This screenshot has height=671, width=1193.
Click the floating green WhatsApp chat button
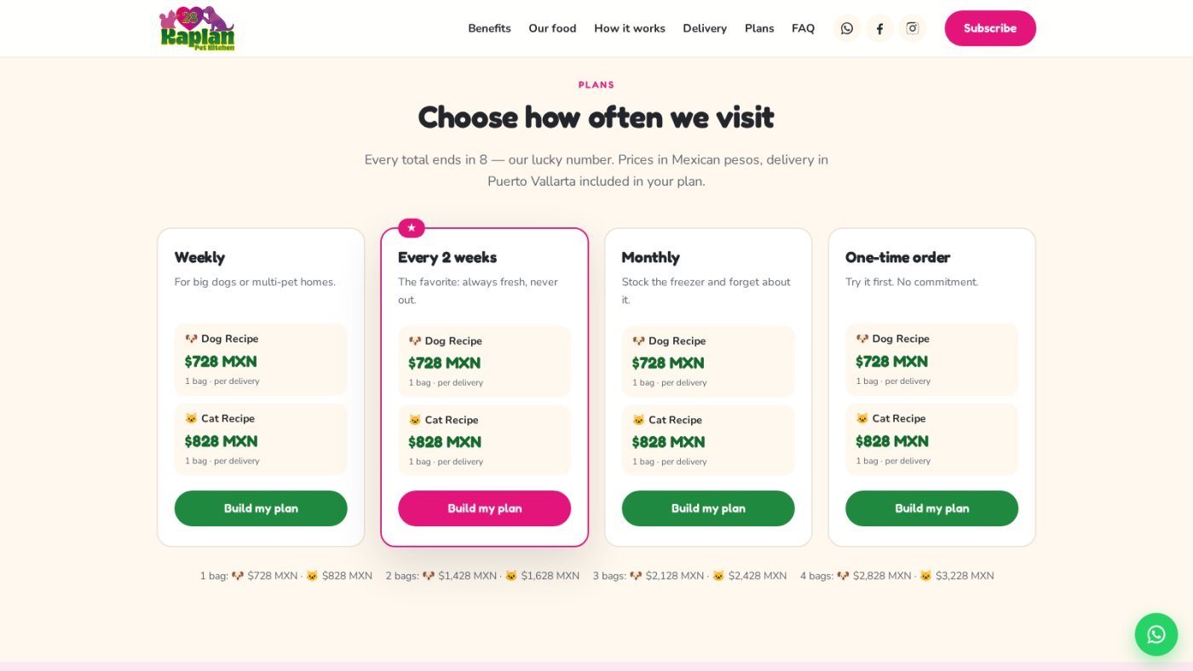click(1156, 634)
